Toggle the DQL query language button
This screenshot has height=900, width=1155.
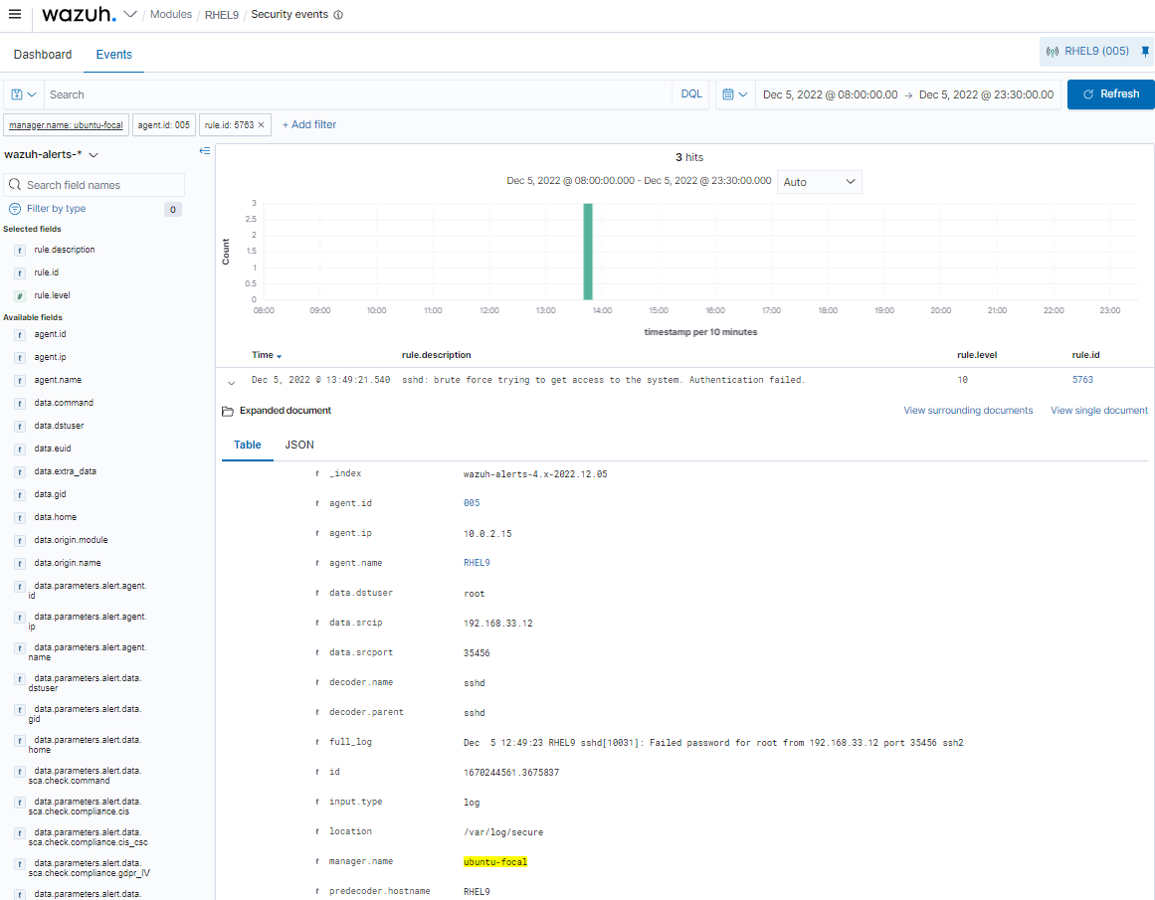691,94
